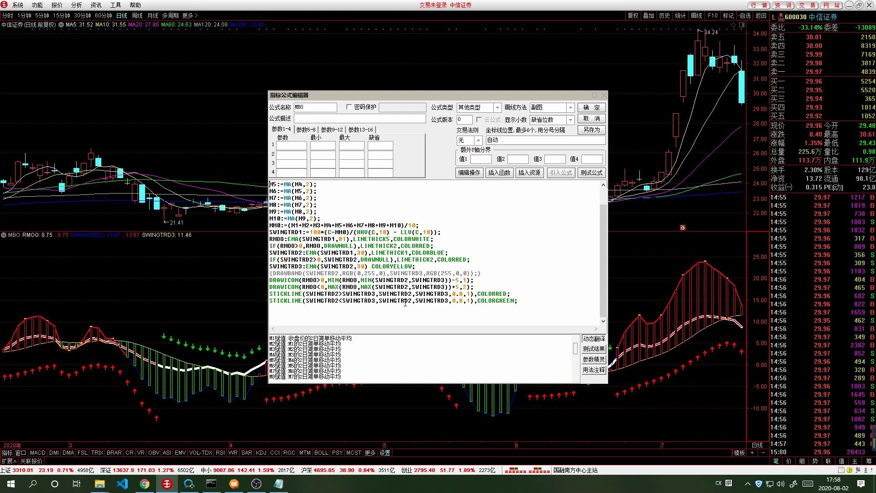Image resolution: width=876 pixels, height=493 pixels.
Task: Open the yellow help icon in status bar
Action: 850,470
